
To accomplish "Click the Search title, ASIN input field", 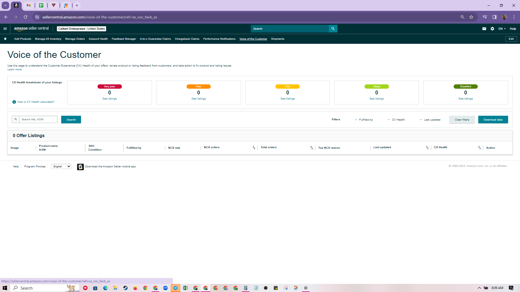I will 38,119.
